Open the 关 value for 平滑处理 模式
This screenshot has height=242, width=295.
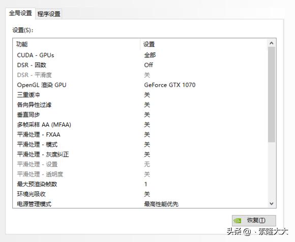tap(147, 145)
